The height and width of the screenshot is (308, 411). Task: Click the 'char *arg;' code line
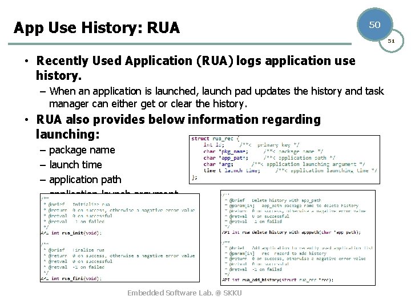[x=284, y=164]
